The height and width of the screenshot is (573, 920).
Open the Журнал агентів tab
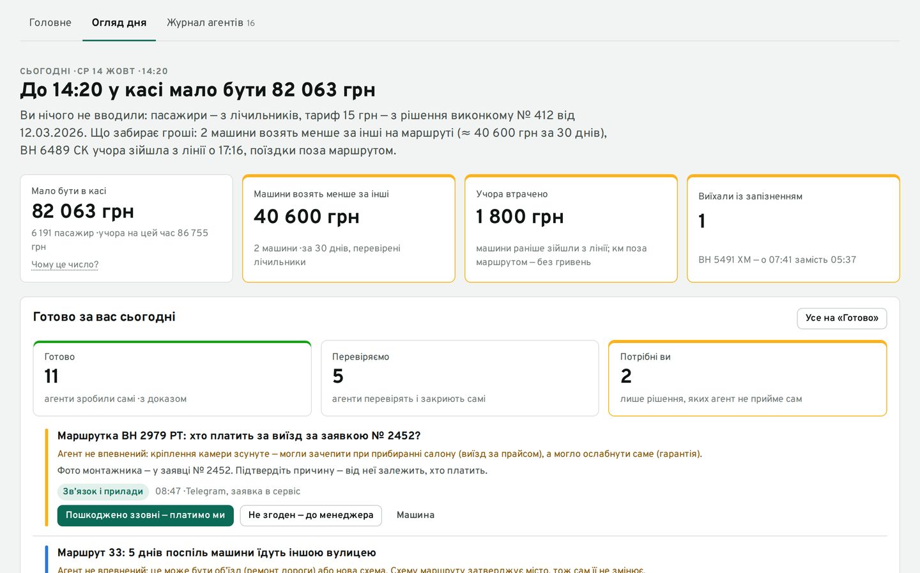coord(210,22)
